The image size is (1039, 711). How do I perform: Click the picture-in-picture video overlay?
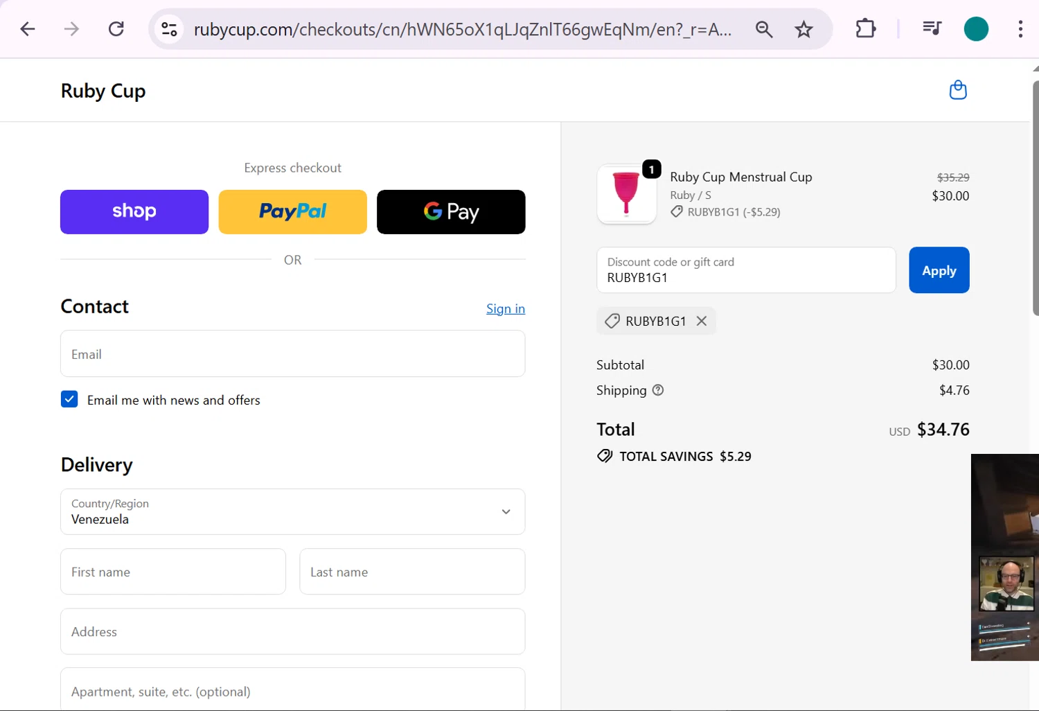1005,557
